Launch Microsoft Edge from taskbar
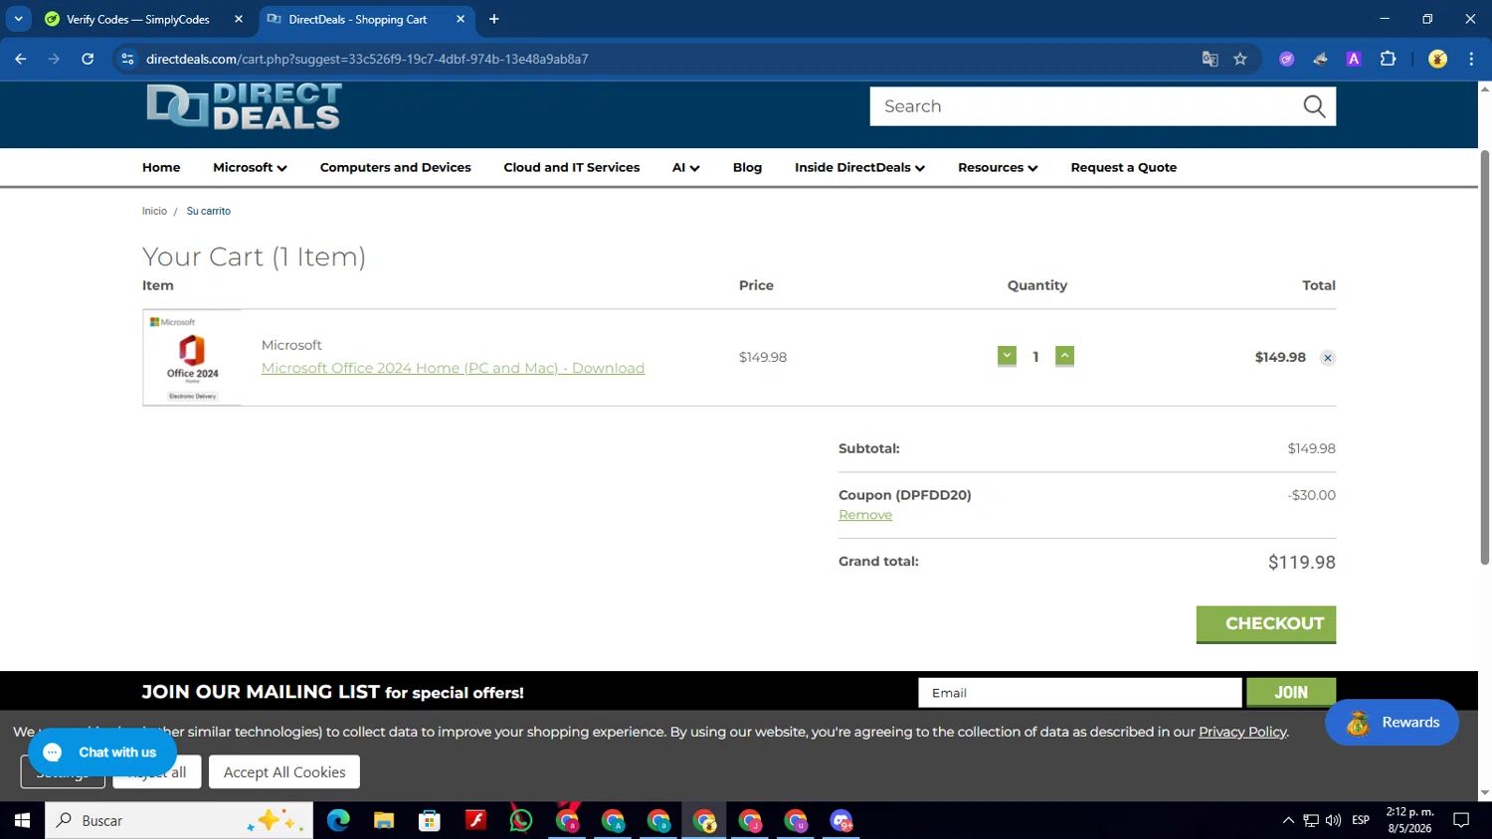The image size is (1492, 839). click(338, 820)
